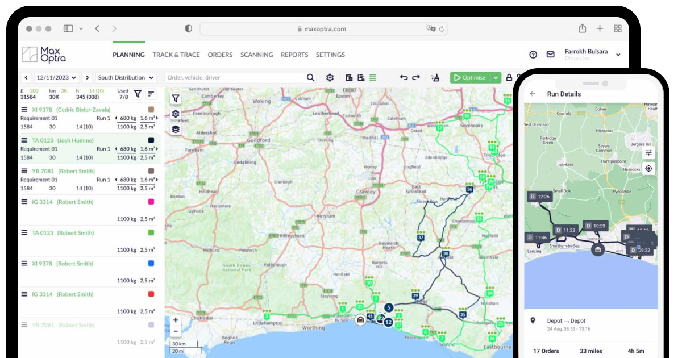682x358 pixels.
Task: Open the map filter funnel icon
Action: 176,98
